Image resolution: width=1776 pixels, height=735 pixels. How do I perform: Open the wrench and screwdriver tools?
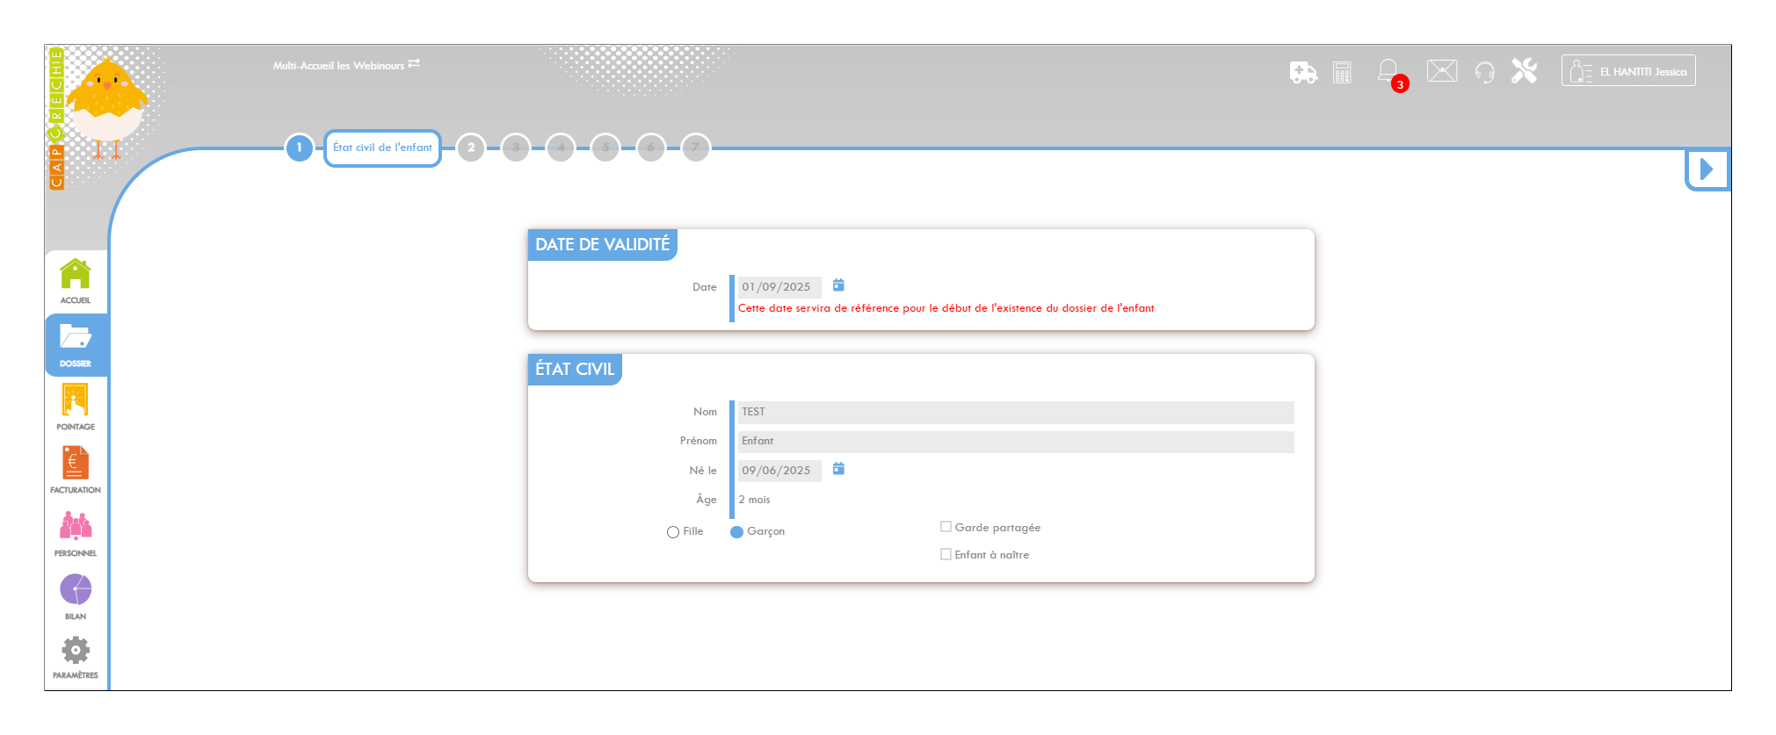[1524, 71]
